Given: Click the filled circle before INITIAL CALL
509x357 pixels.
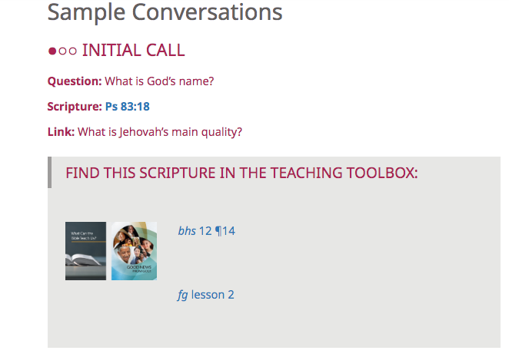Looking at the screenshot, I should point(52,51).
